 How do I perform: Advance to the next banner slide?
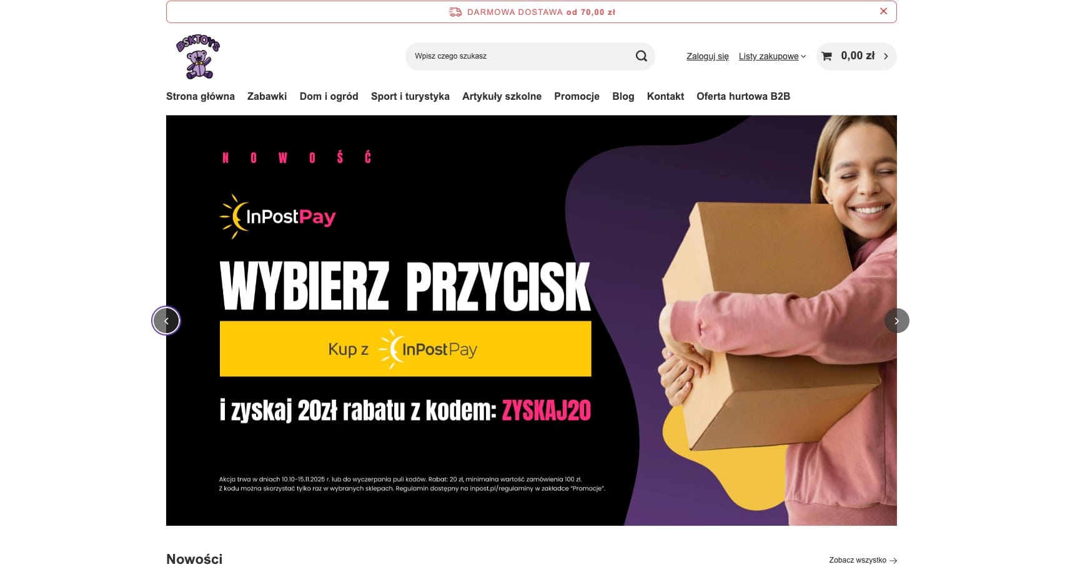896,321
